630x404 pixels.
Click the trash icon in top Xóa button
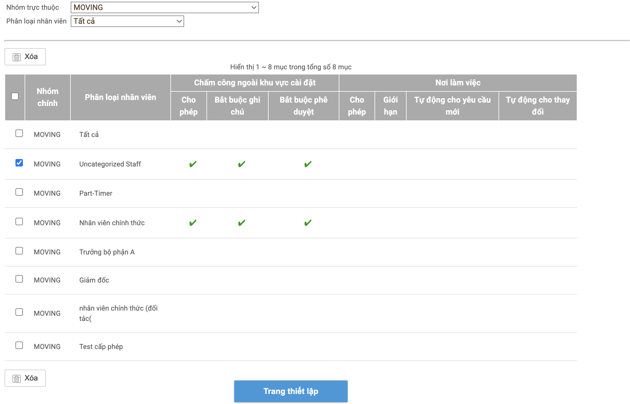coord(17,57)
